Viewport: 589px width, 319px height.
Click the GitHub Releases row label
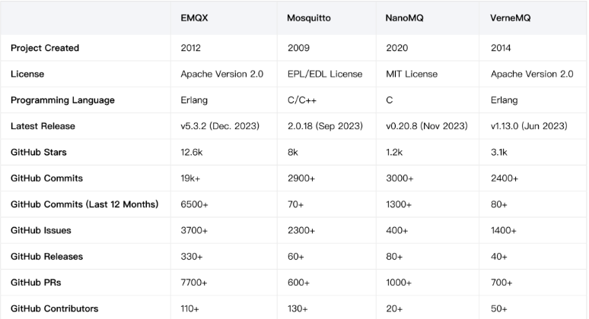pyautogui.click(x=46, y=256)
